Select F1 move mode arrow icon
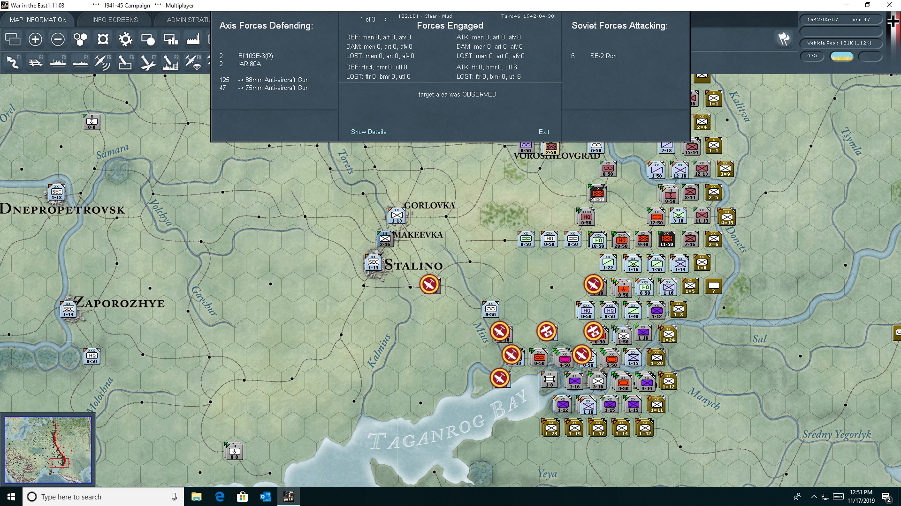The height and width of the screenshot is (506, 901). (x=13, y=62)
